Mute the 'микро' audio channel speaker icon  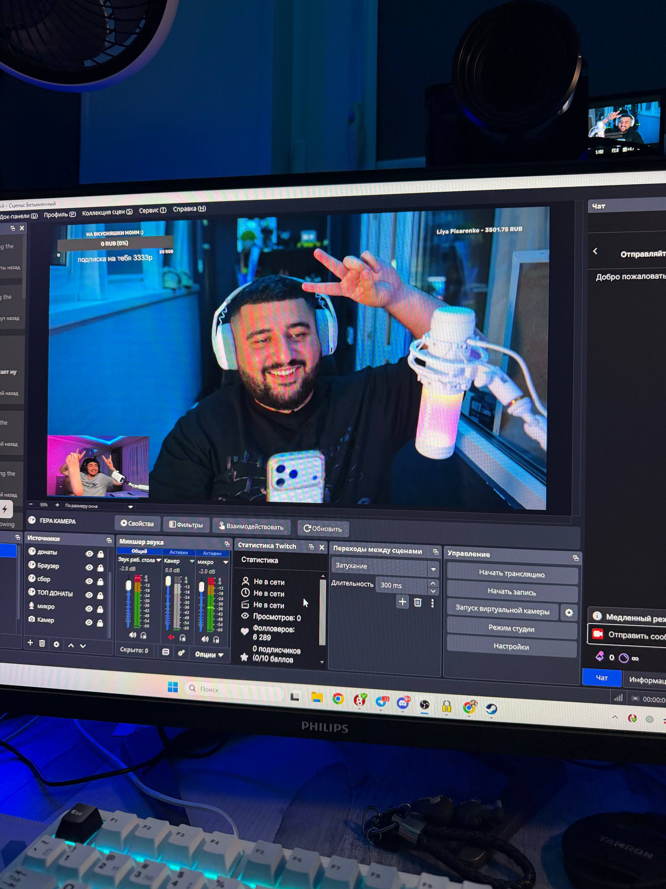[x=205, y=638]
